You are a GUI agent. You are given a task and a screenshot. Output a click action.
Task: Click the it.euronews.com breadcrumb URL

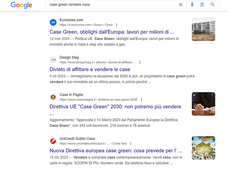tap(86, 25)
